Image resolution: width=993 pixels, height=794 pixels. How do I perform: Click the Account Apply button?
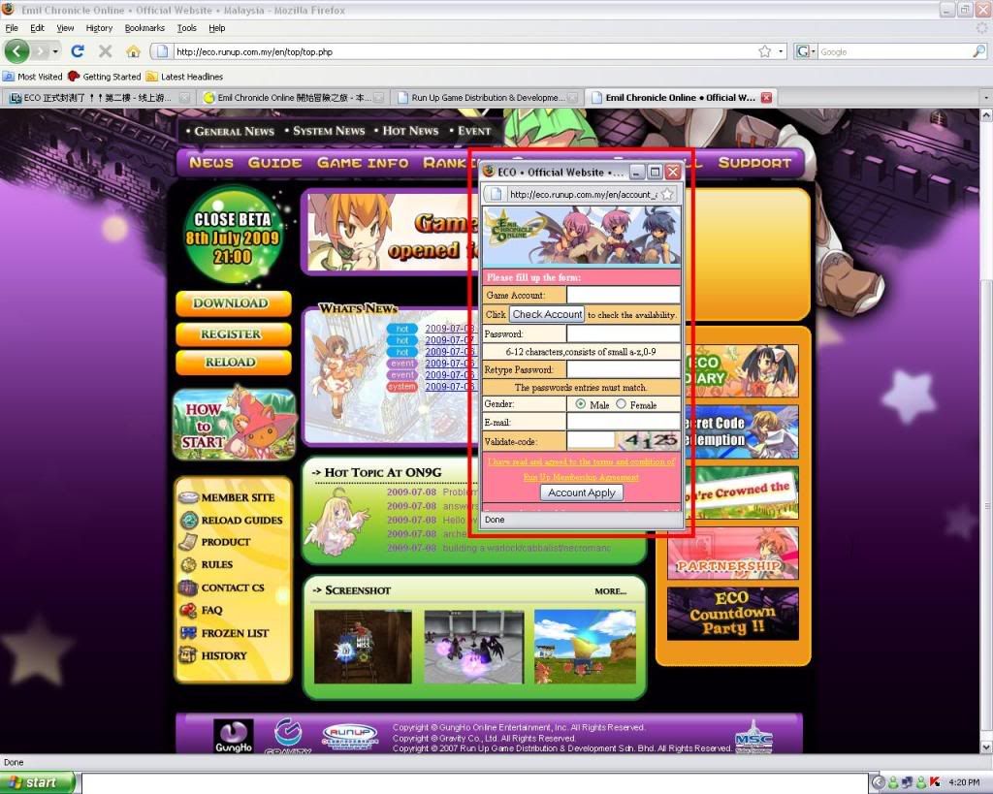(x=582, y=492)
